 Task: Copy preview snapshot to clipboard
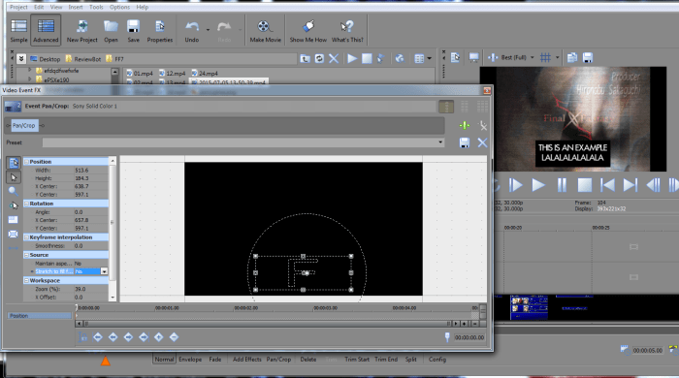click(572, 57)
